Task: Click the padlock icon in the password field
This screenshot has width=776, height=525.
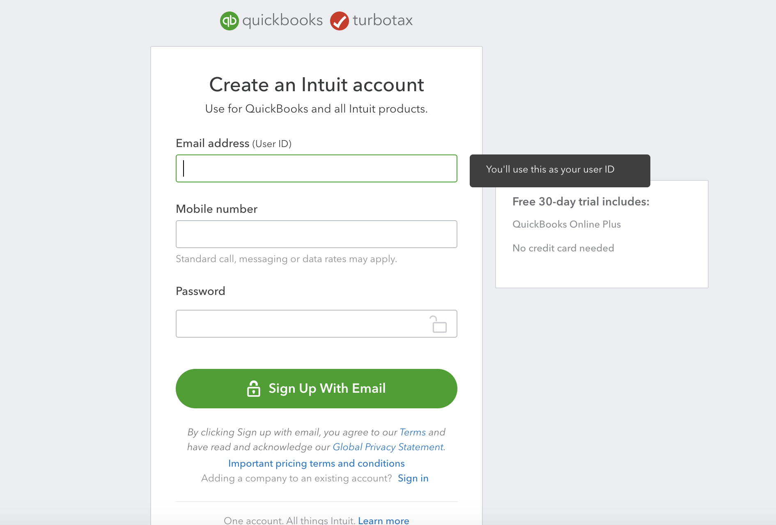Action: (x=438, y=324)
